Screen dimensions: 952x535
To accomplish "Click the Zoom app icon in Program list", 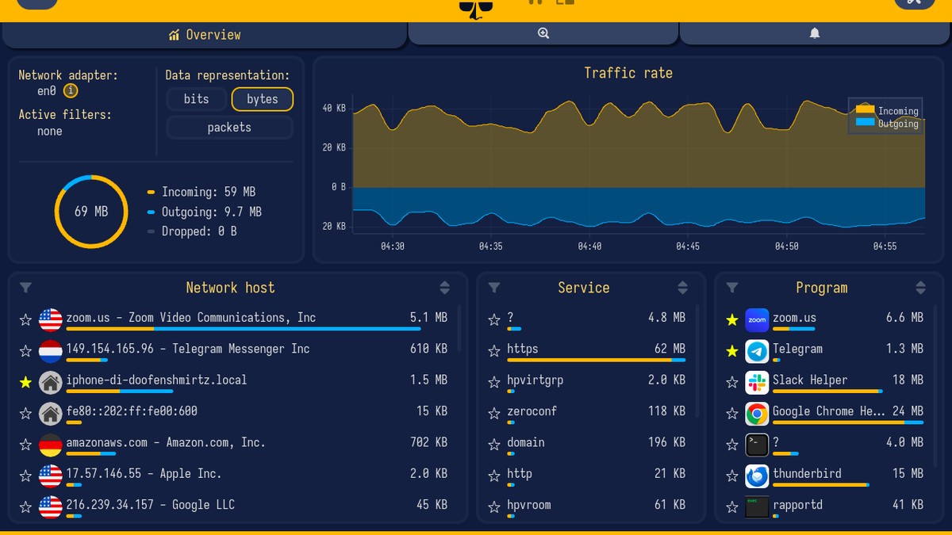I will coord(757,320).
